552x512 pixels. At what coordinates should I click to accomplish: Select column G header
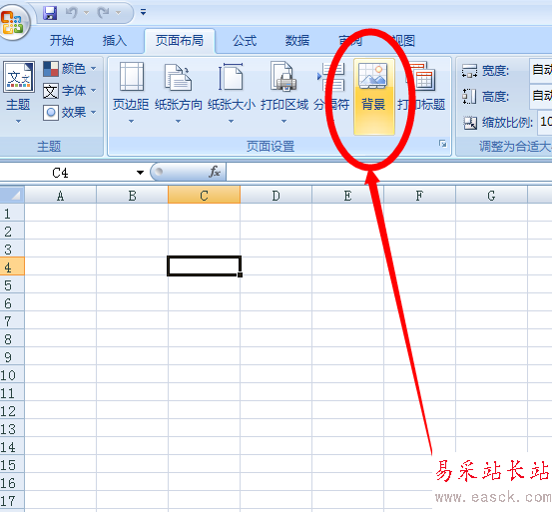click(x=491, y=196)
